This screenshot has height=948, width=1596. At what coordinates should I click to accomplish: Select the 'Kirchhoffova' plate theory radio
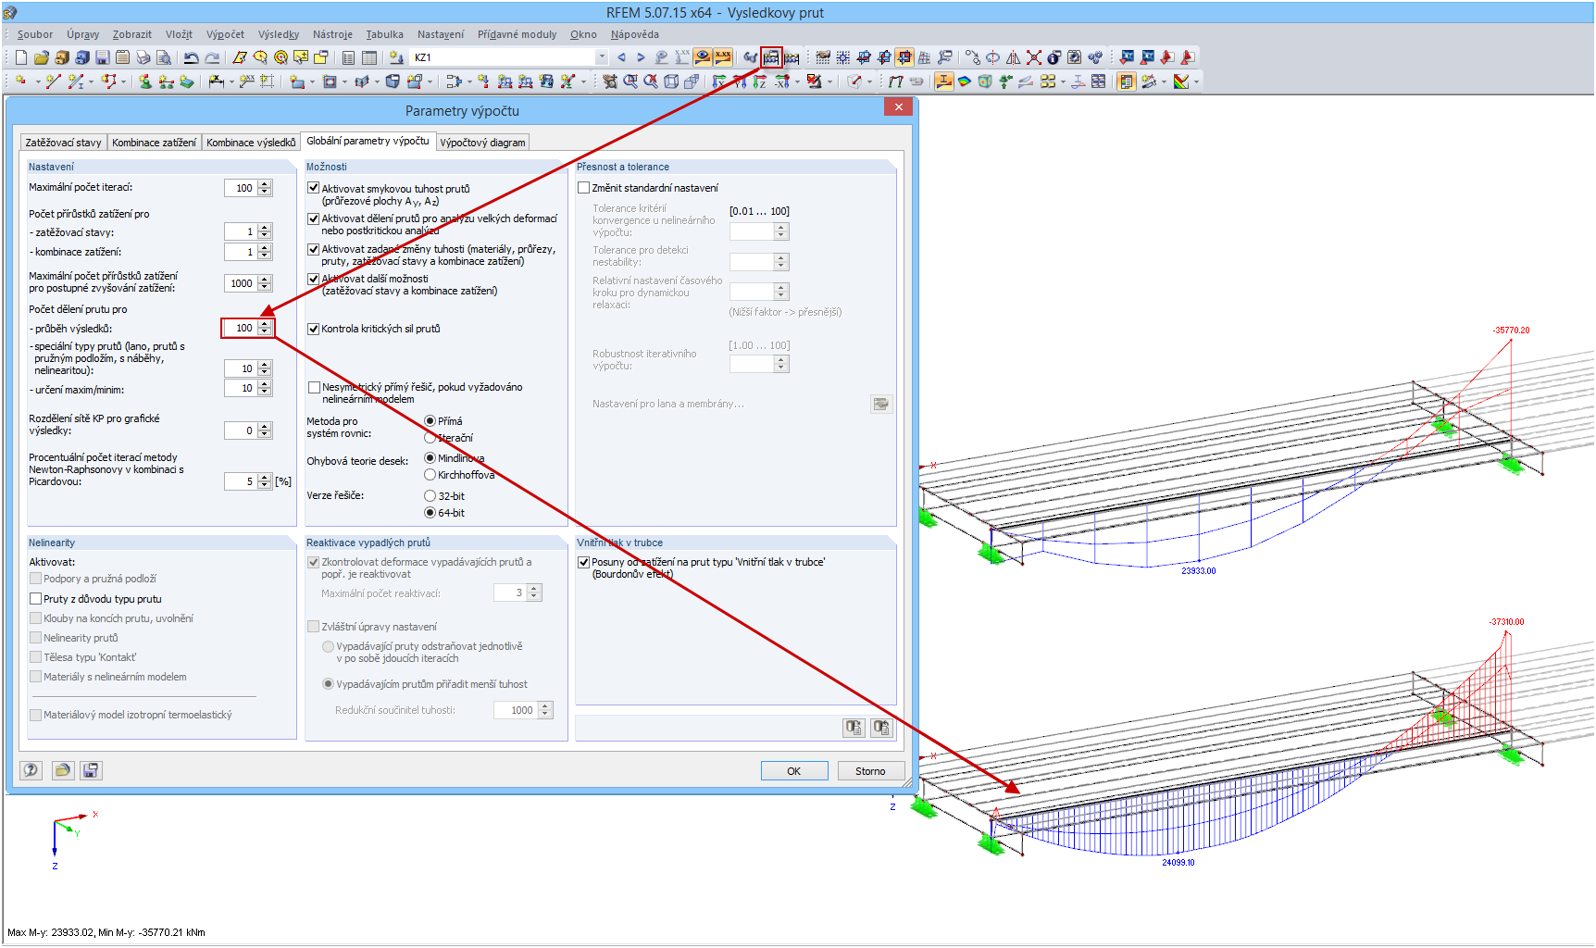pos(430,475)
